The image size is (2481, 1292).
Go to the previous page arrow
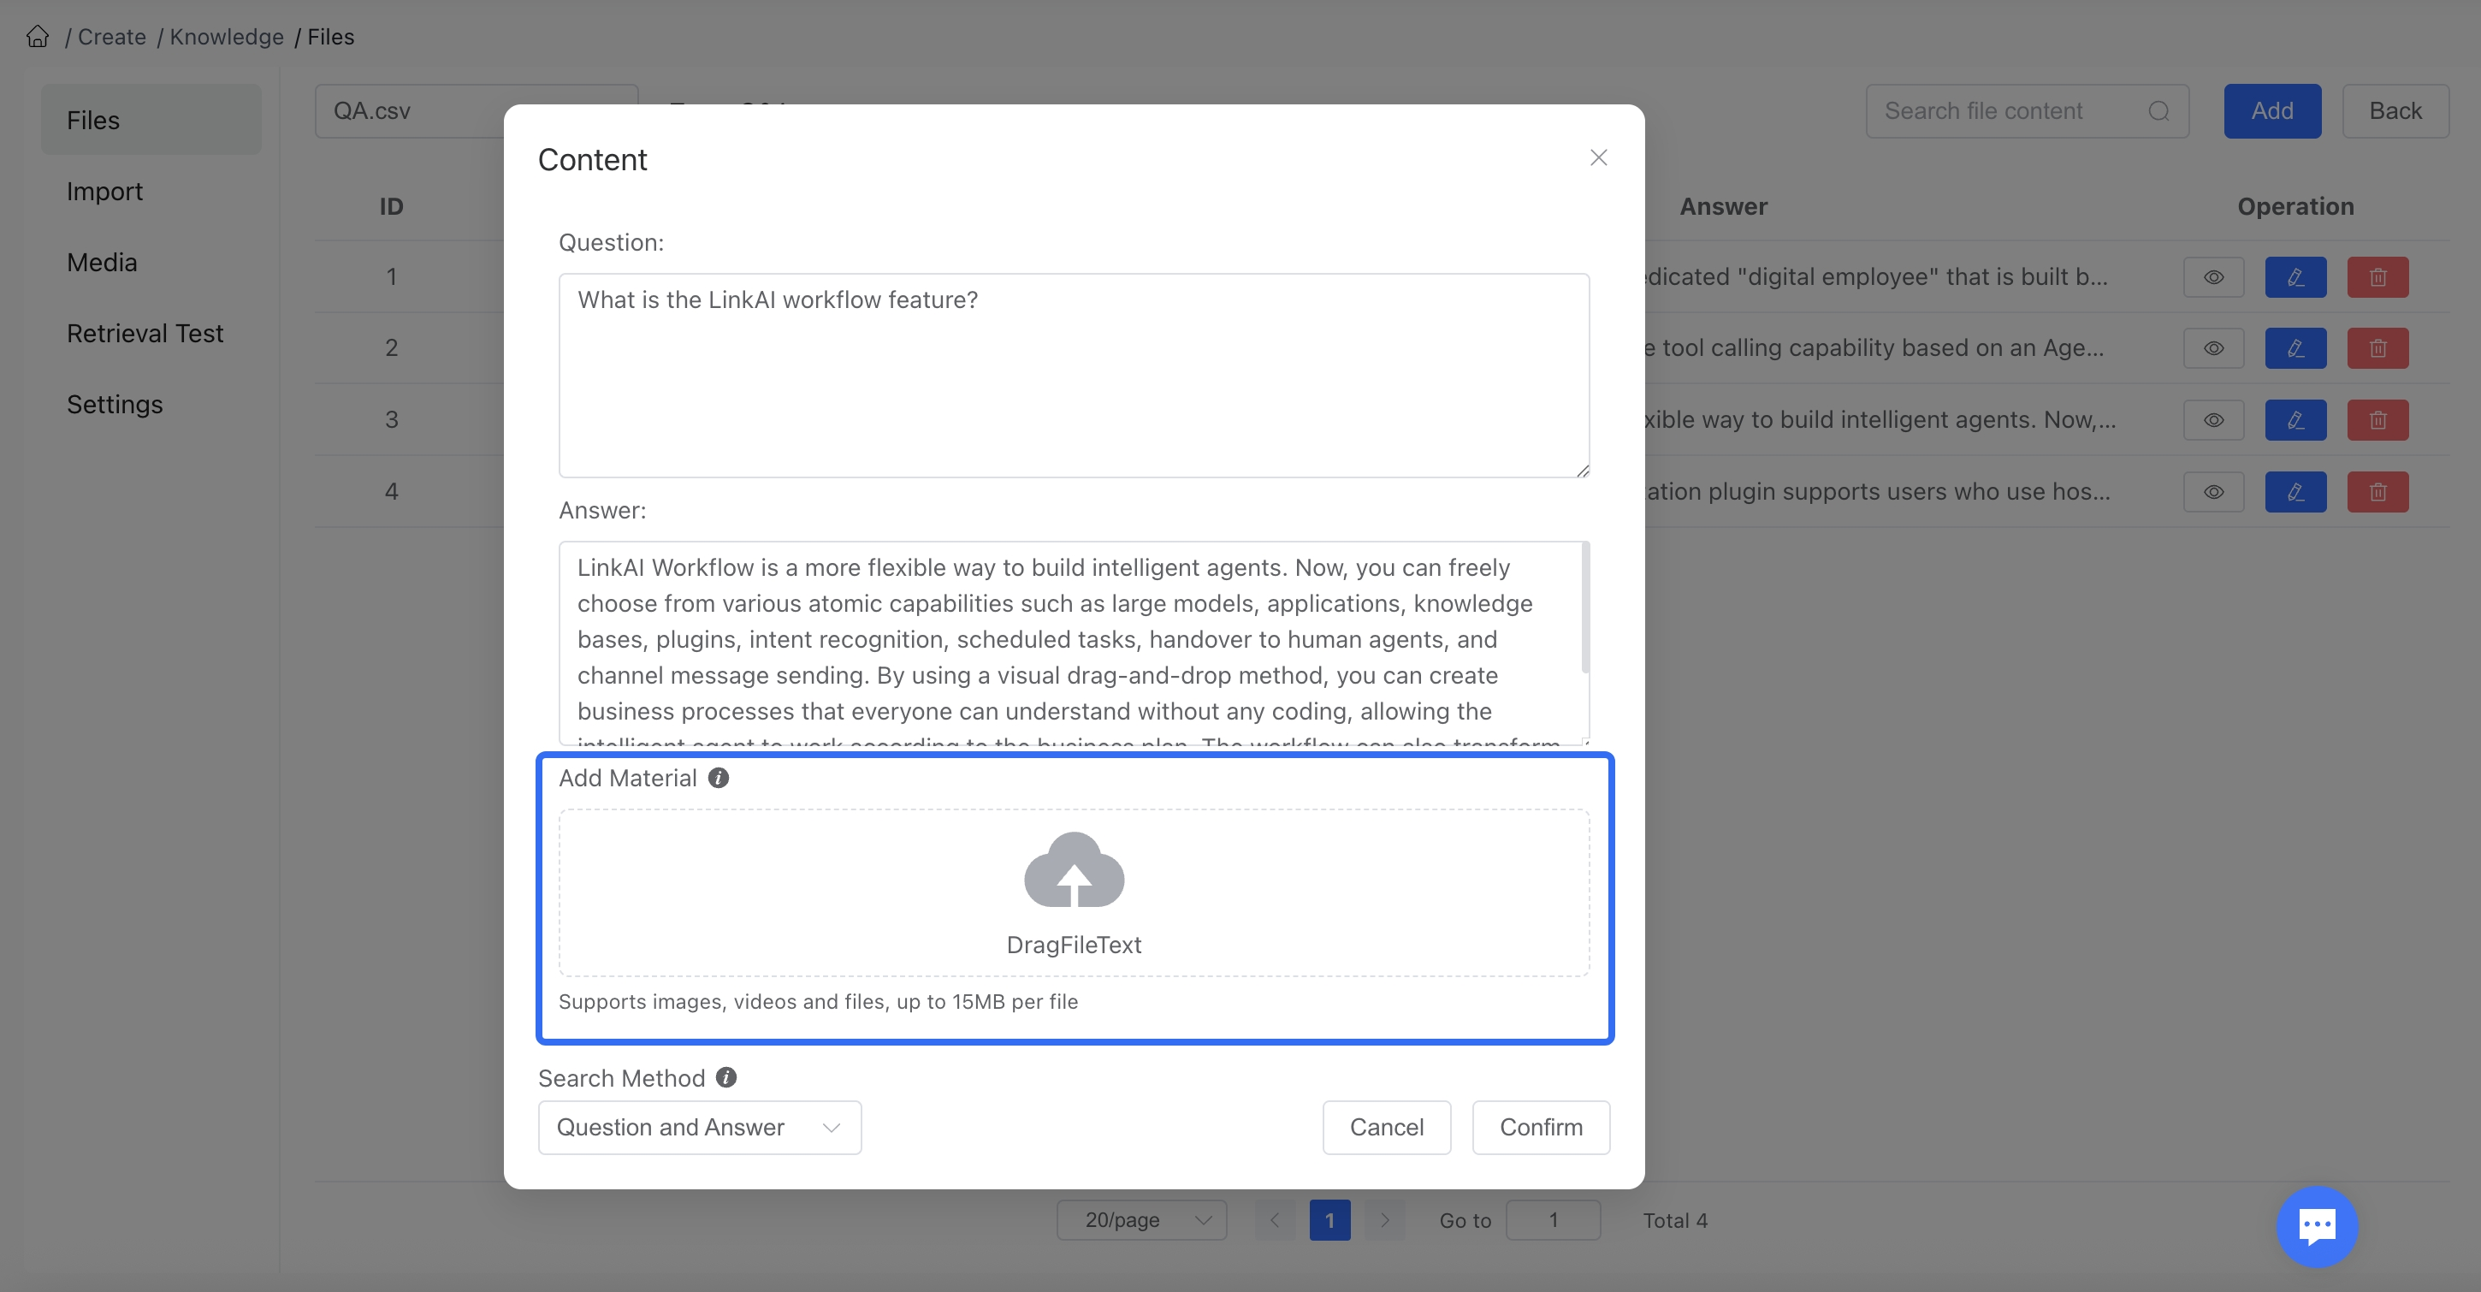pyautogui.click(x=1274, y=1220)
